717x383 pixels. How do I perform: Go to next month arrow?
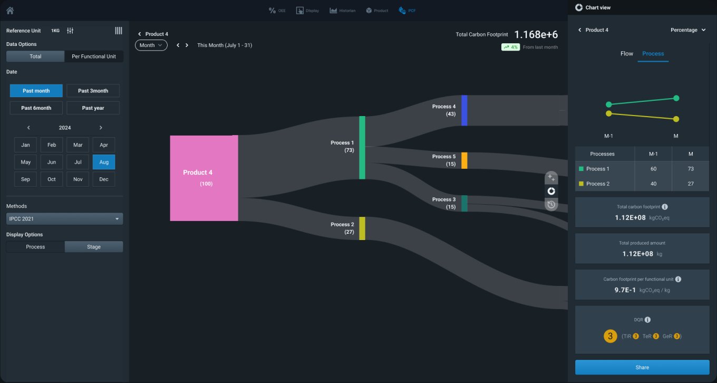pyautogui.click(x=187, y=45)
